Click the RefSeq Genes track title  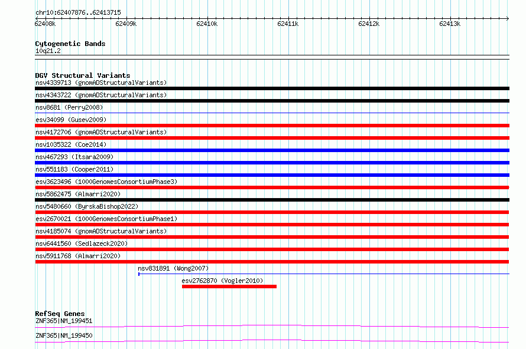[60, 314]
